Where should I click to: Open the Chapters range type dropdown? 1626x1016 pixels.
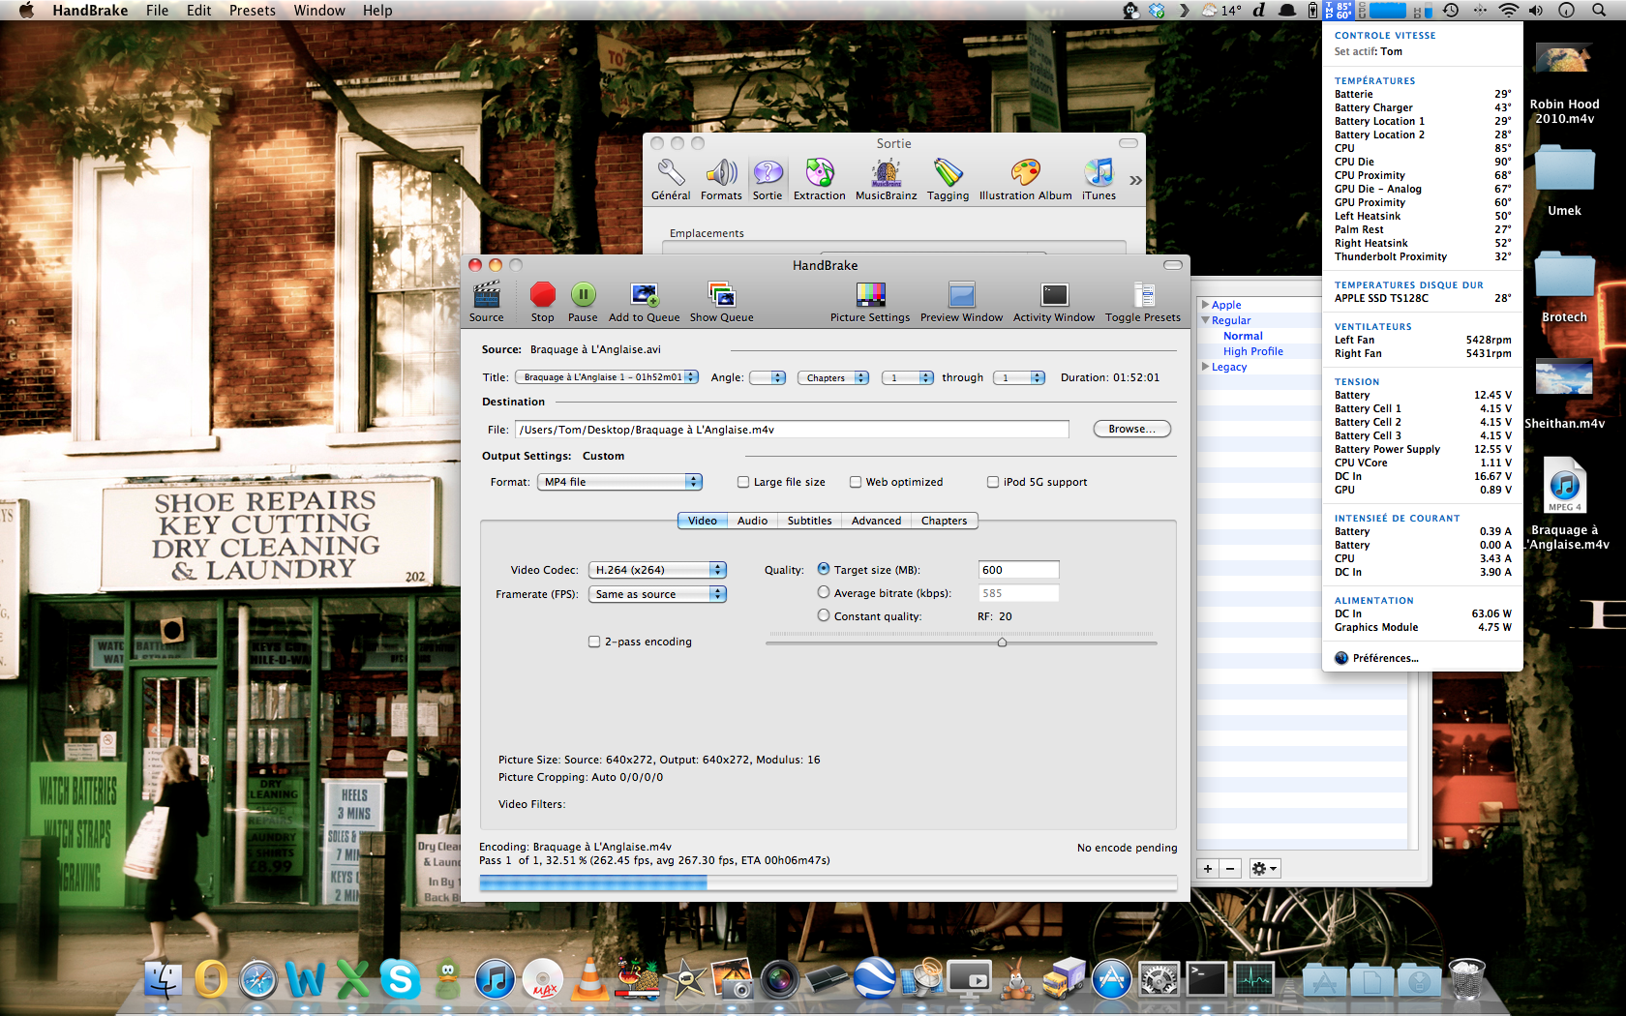pos(832,377)
